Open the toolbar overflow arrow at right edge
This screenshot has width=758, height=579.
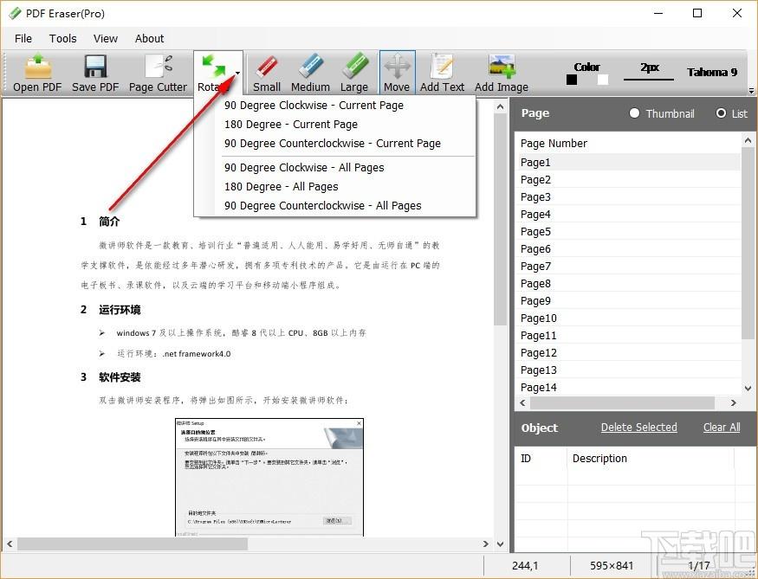click(751, 90)
